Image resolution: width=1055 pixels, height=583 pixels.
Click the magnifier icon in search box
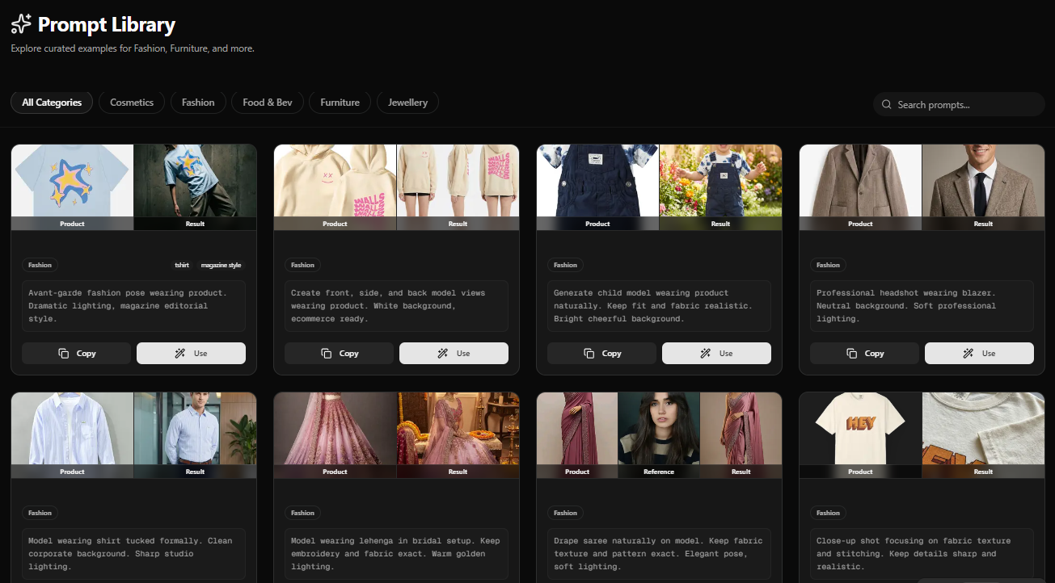(x=887, y=104)
